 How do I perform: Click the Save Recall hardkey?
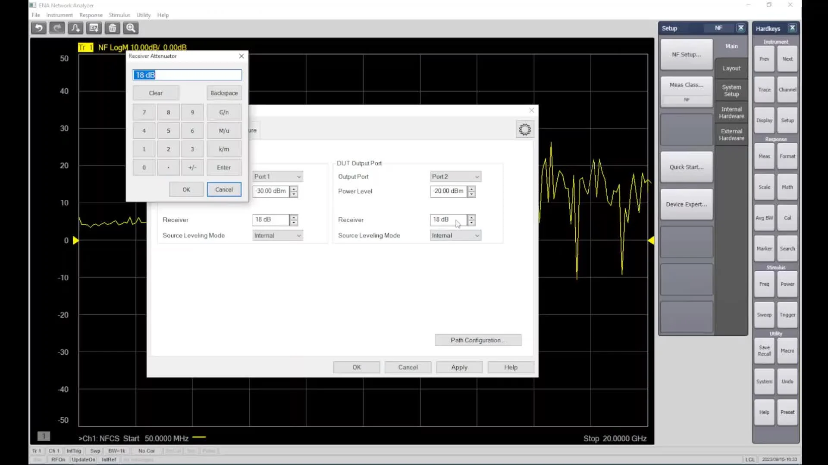(764, 350)
